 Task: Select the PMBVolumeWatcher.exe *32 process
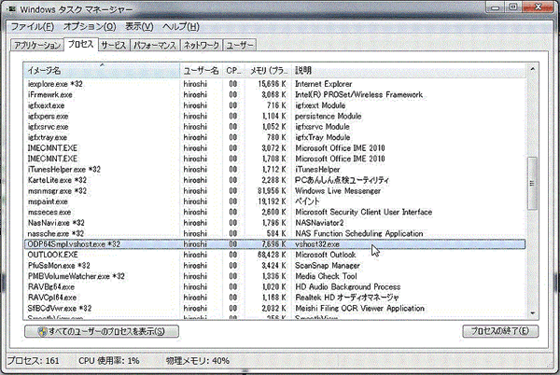pos(274,276)
